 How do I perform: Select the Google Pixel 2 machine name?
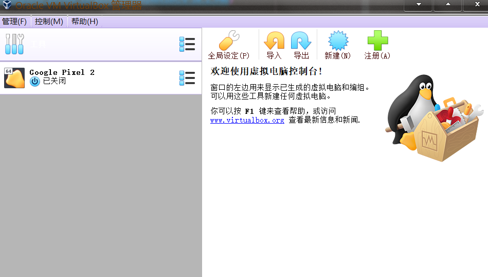tap(62, 72)
